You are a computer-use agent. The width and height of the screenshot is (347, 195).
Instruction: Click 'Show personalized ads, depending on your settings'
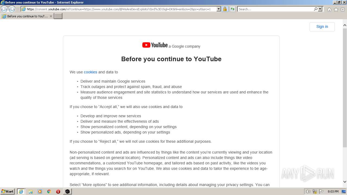[125, 132]
